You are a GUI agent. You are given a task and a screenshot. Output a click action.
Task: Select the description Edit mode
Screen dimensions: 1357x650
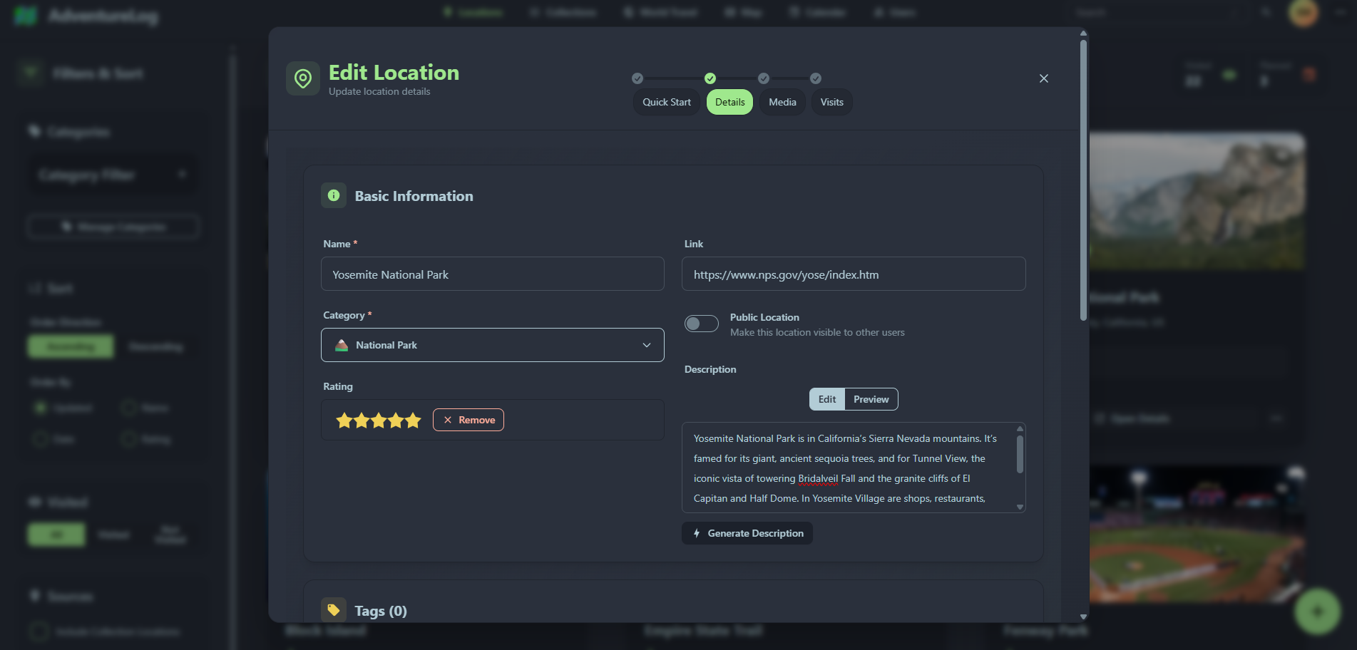826,399
